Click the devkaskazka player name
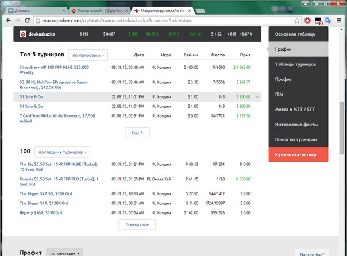 pos(42,34)
